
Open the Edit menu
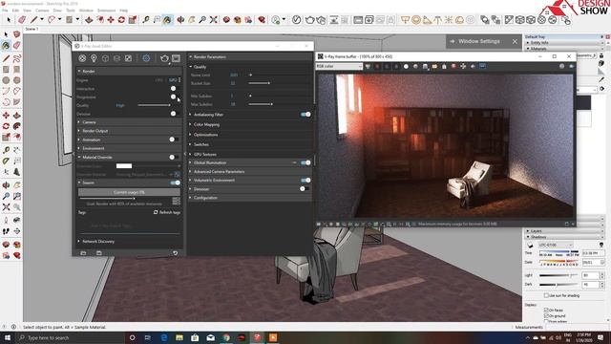15,11
